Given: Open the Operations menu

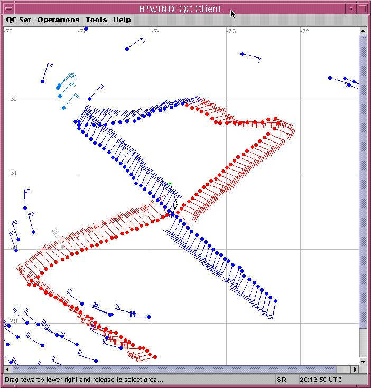Looking at the screenshot, I should tap(58, 20).
